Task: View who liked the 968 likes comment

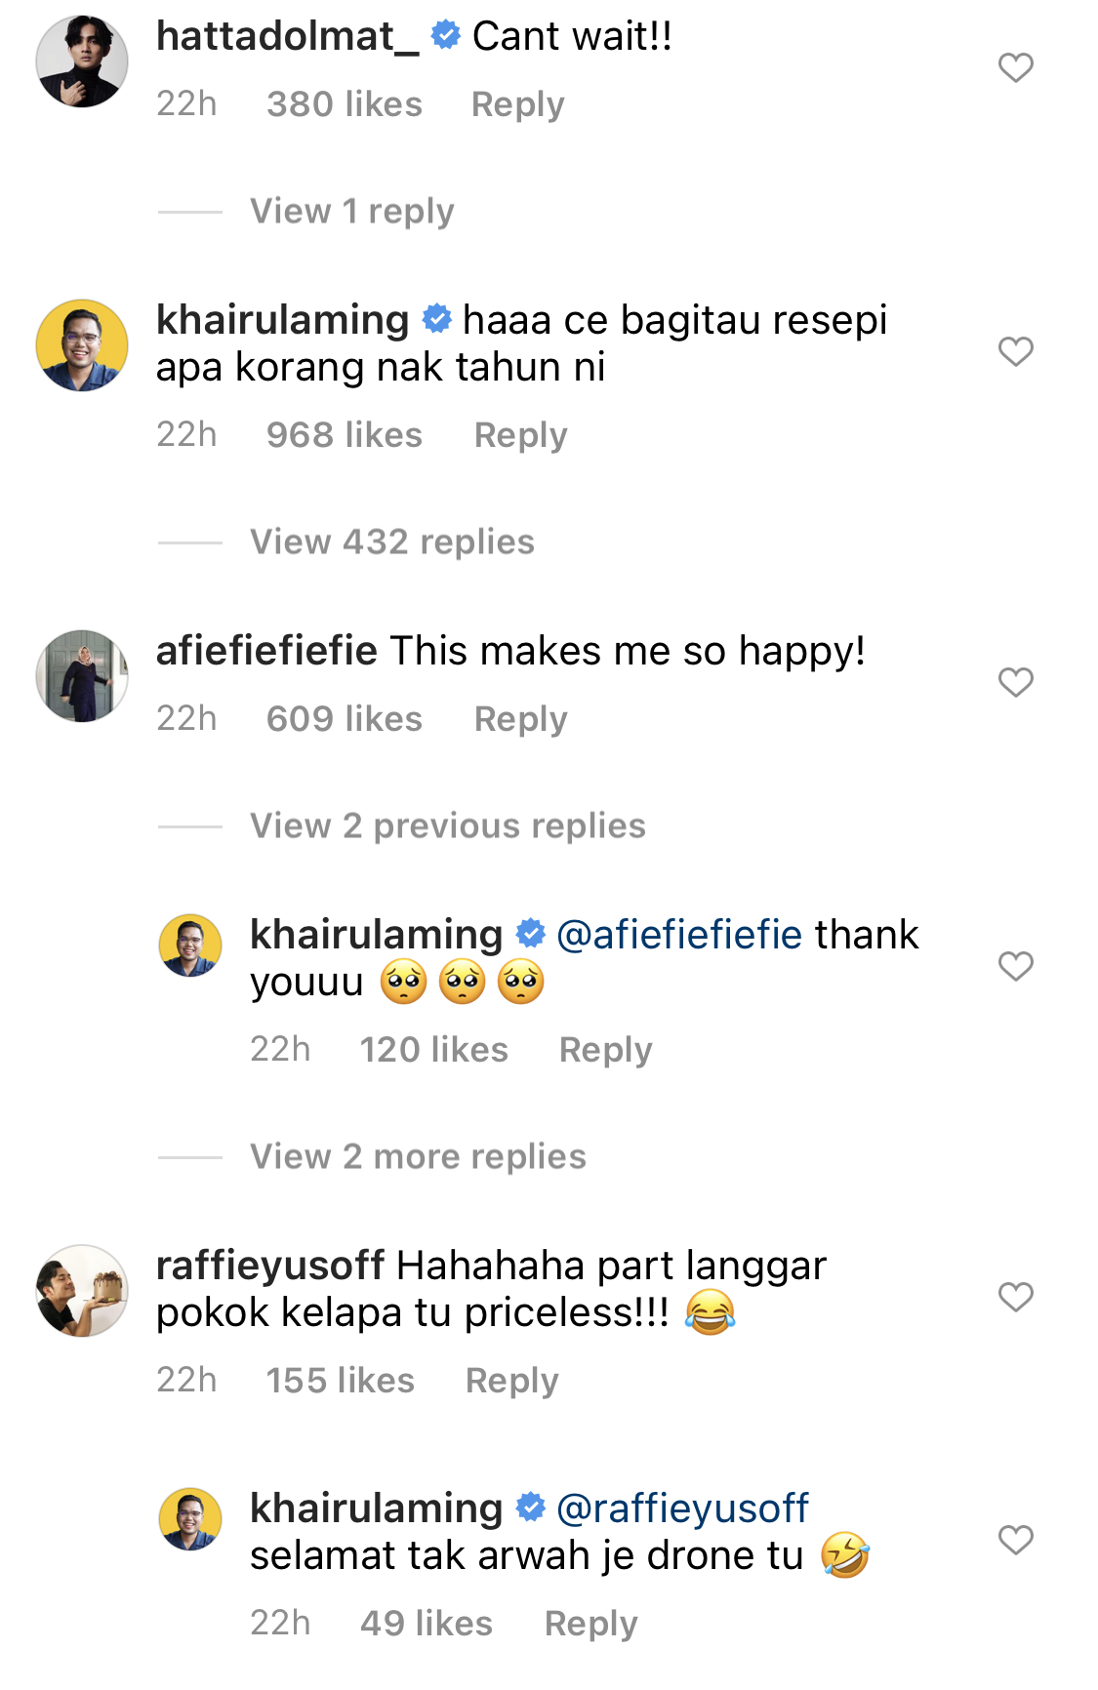Action: (x=344, y=435)
